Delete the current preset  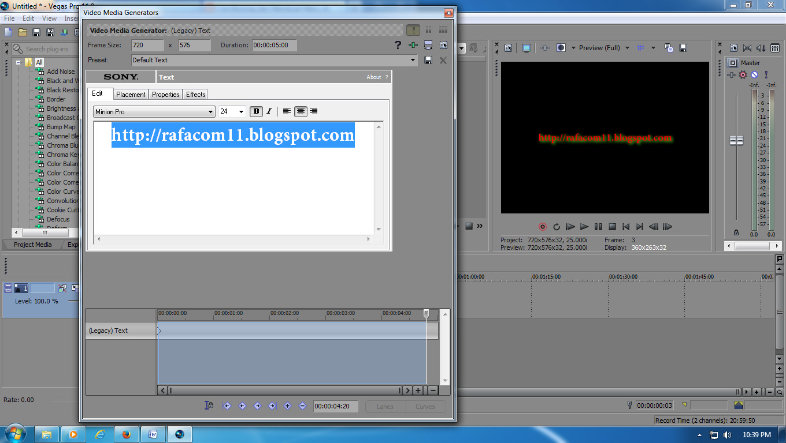(x=443, y=60)
